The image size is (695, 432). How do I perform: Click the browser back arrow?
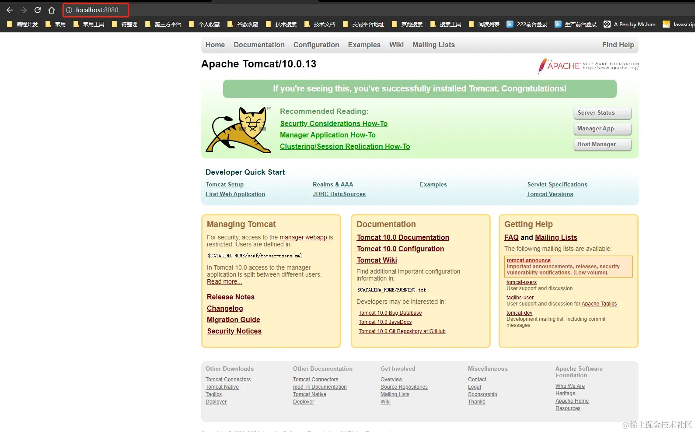[10, 10]
